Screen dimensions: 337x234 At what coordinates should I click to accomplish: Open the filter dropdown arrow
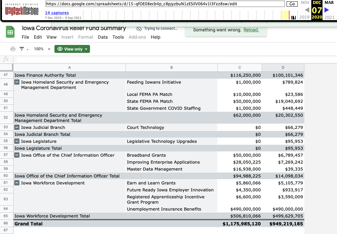(x=27, y=50)
